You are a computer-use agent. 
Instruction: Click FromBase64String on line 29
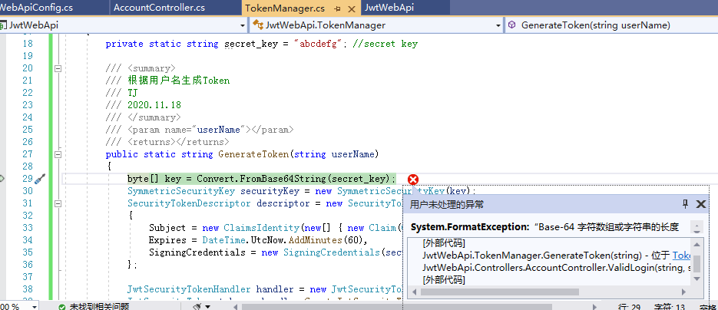tap(283, 178)
